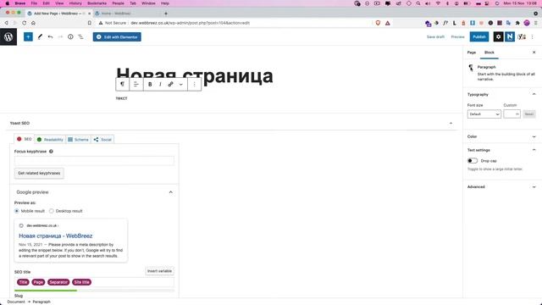Collapse the Yoast SEO metabox
The image size is (542, 305).
point(451,123)
